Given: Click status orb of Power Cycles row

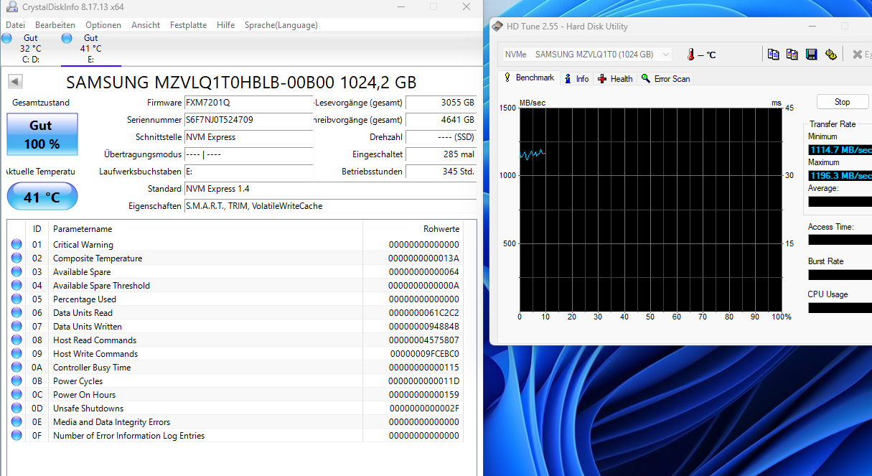Looking at the screenshot, I should pyautogui.click(x=17, y=381).
